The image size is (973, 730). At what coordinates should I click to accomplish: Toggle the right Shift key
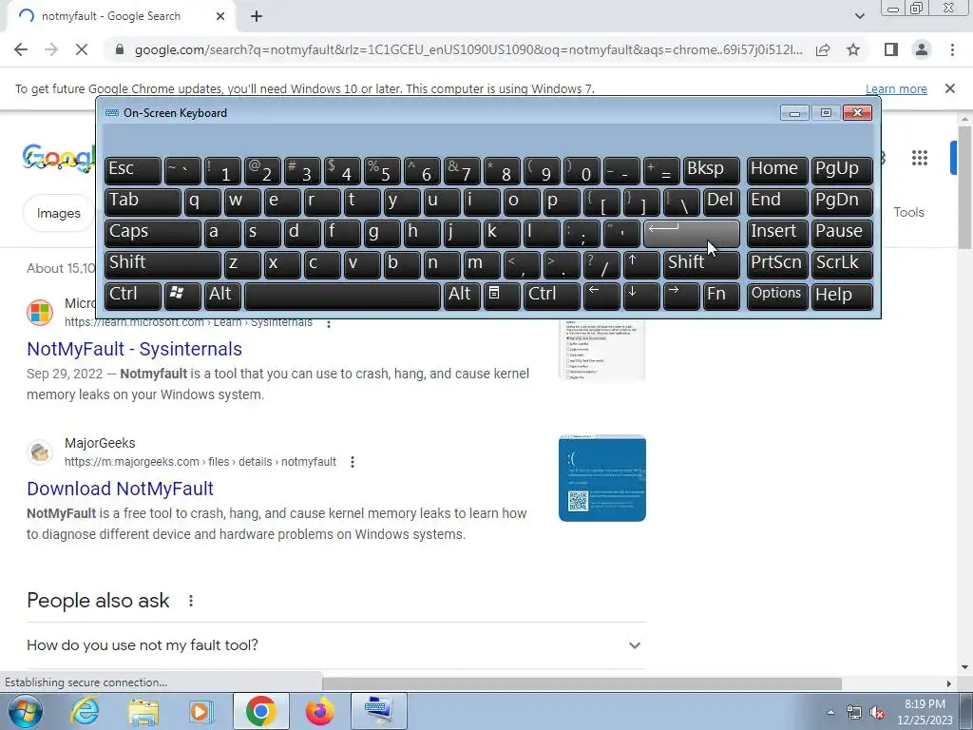point(701,264)
